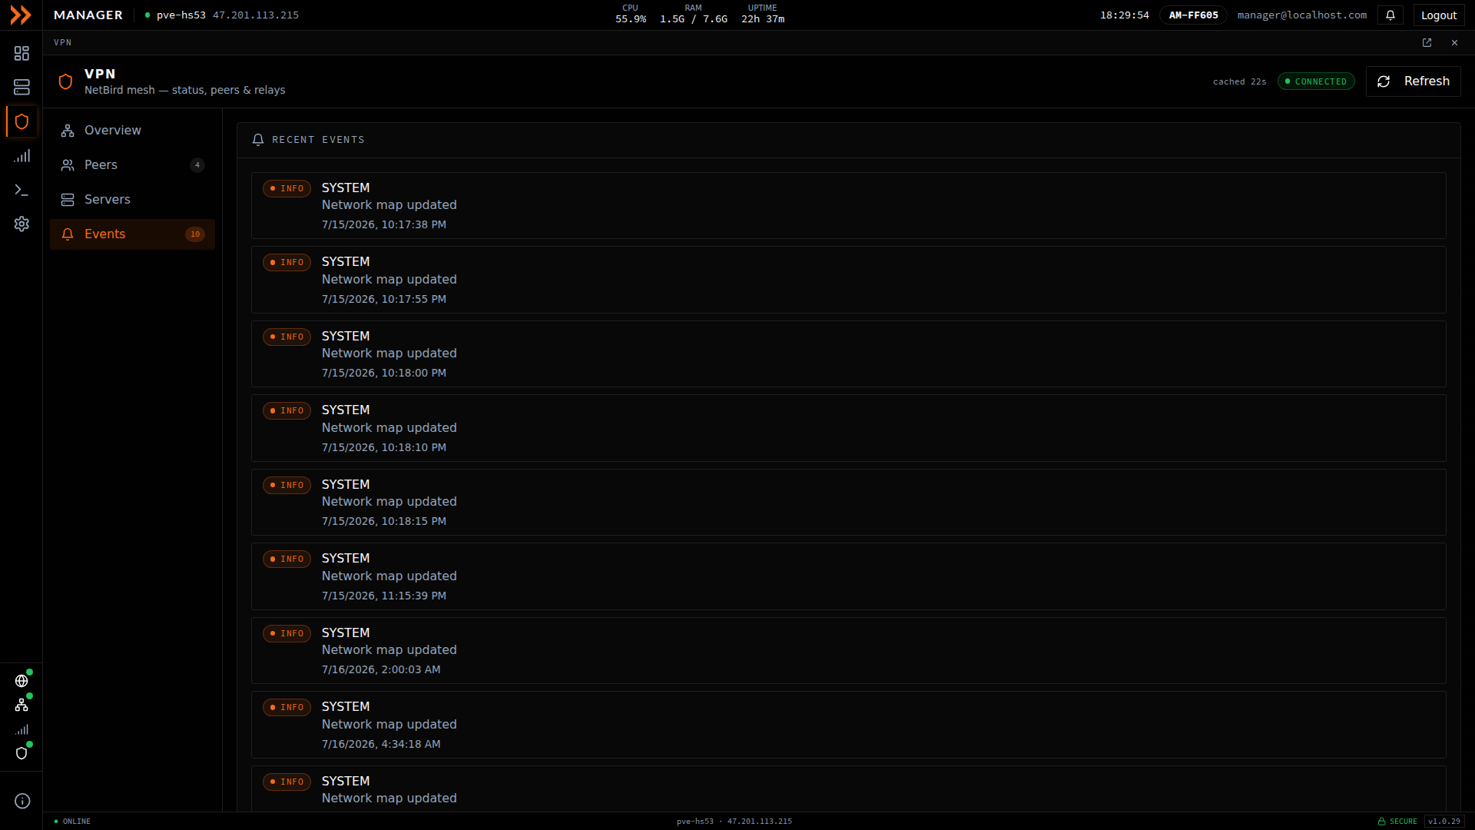The width and height of the screenshot is (1475, 830).
Task: Click the RECENT EVENTS heading
Action: [x=318, y=140]
